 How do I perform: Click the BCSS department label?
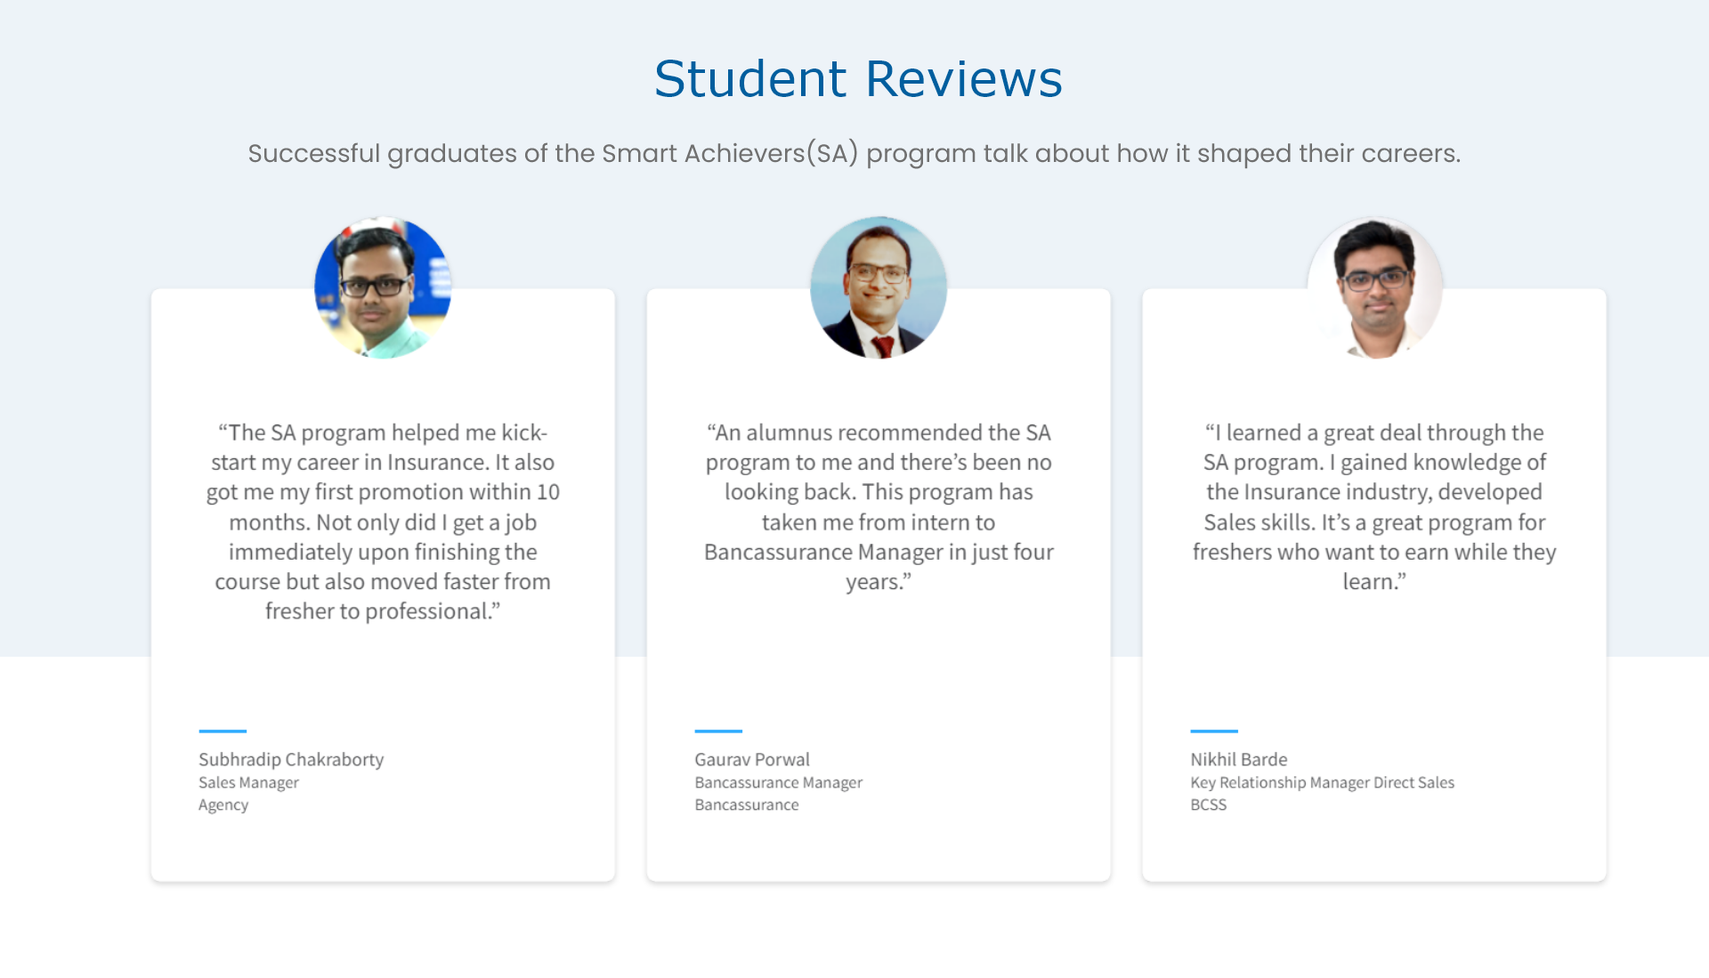click(x=1209, y=804)
